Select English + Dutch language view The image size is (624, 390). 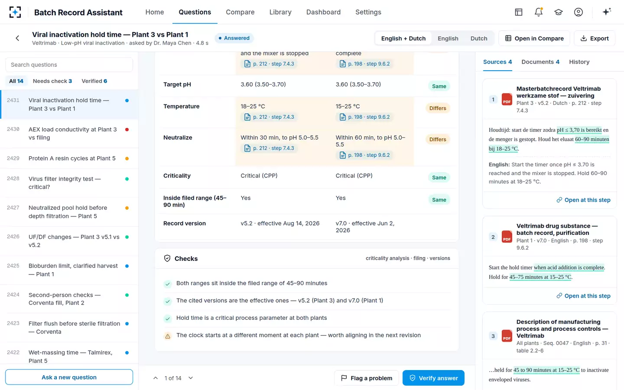403,38
